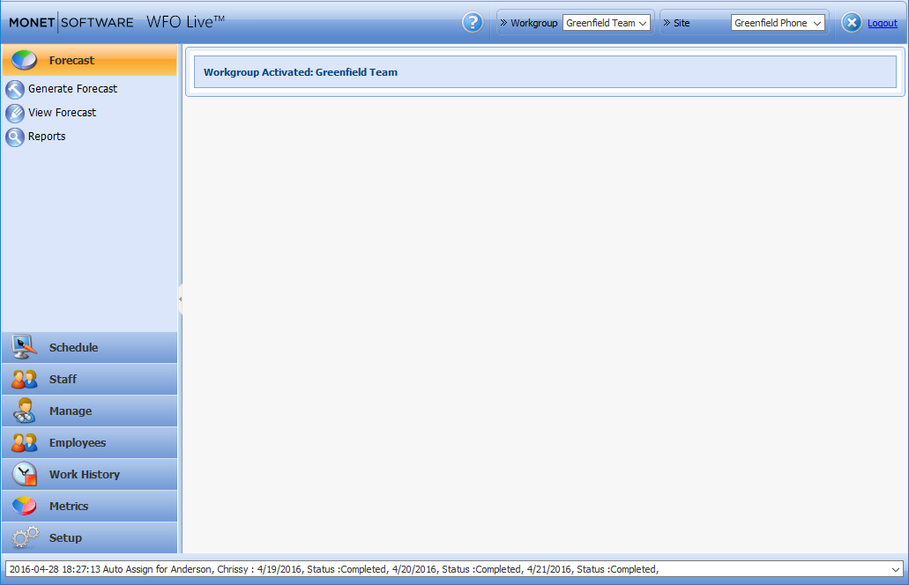Open the Site dropdown
Image resolution: width=909 pixels, height=585 pixels.
[778, 23]
